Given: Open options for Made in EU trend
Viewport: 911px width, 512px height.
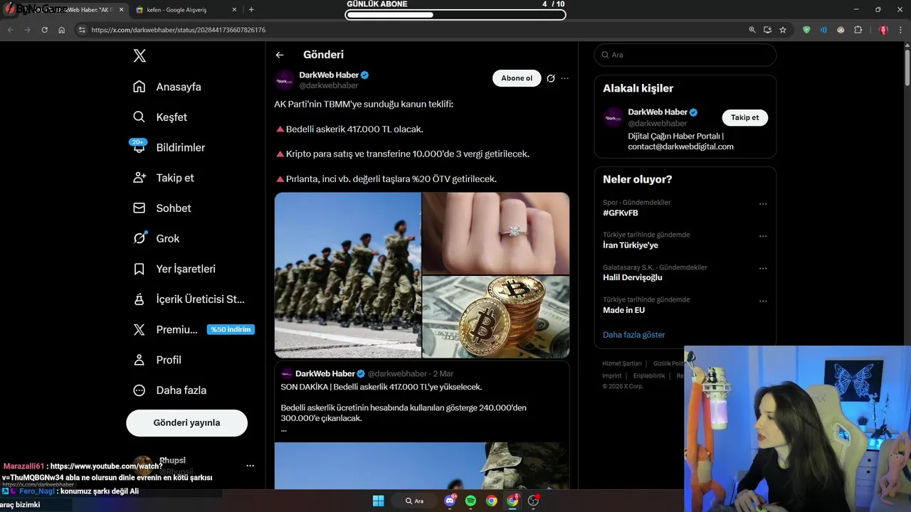Looking at the screenshot, I should click(763, 302).
